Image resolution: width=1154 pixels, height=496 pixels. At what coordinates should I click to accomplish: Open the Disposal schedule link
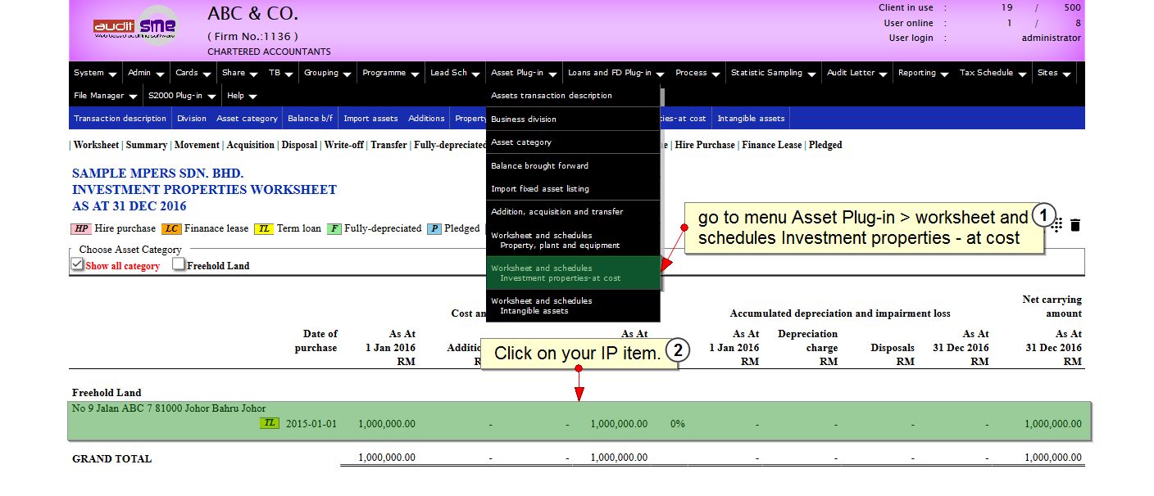tap(300, 145)
